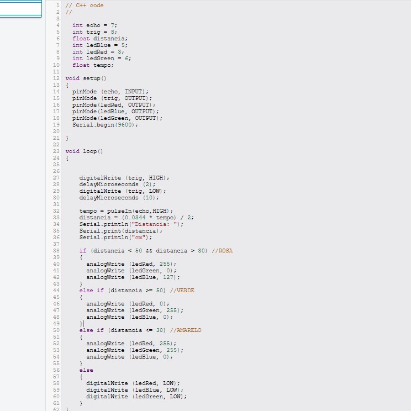This screenshot has width=411, height=411.
Task: Click the standalone 'else' keyword on line 56
Action: click(x=86, y=370)
